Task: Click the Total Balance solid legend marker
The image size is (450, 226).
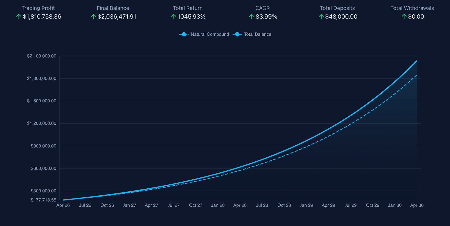Action: coord(237,34)
